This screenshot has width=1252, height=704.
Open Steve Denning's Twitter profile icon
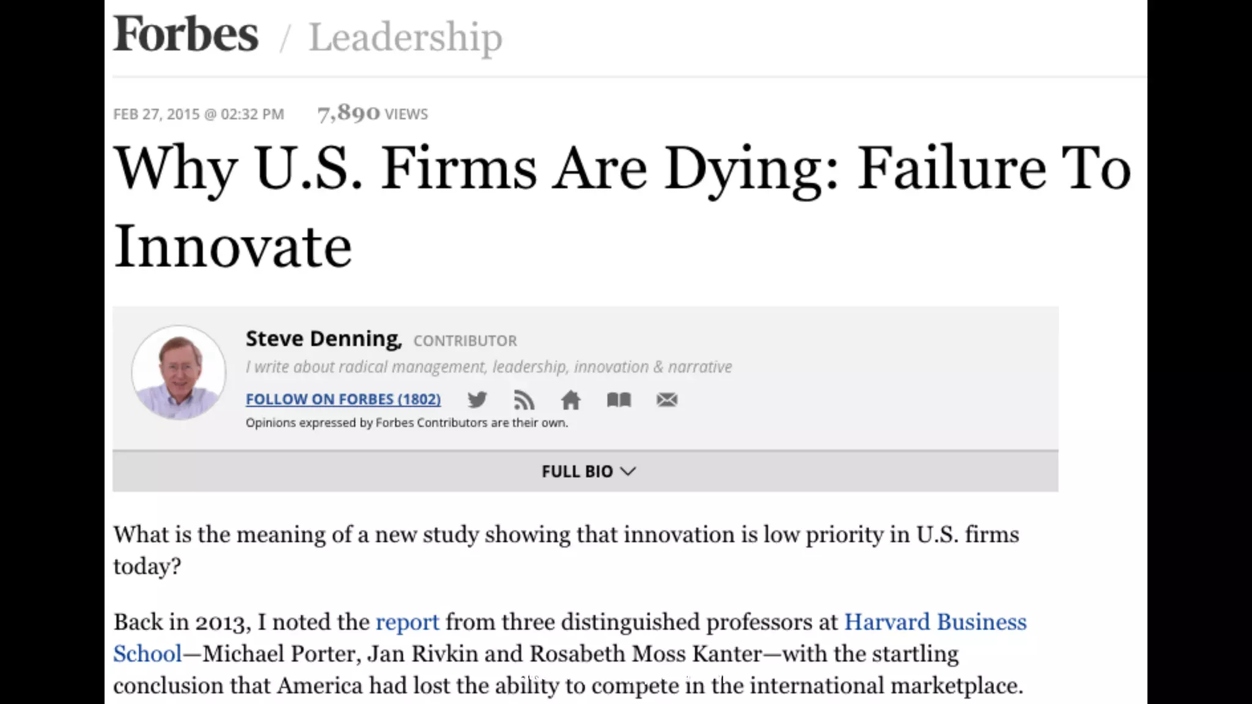coord(477,400)
